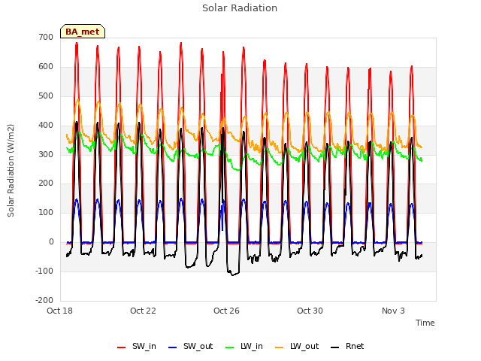
Task: Click the red SW_in legend swatch
Action: point(122,347)
